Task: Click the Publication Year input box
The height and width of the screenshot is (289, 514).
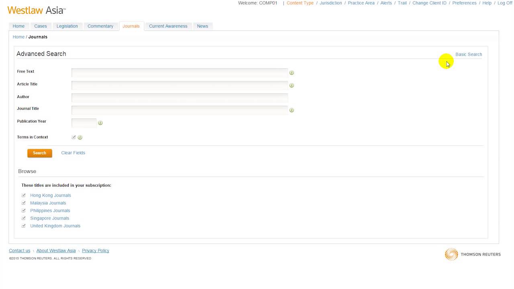Action: pos(84,123)
